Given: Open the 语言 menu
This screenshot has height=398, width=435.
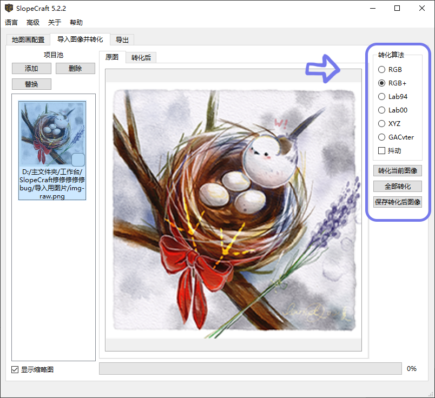Looking at the screenshot, I should (x=11, y=23).
